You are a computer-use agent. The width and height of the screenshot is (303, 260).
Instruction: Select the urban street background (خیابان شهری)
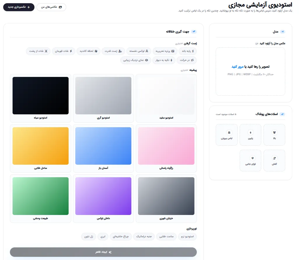point(166,199)
